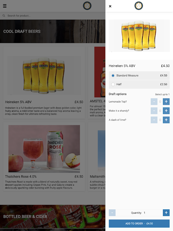Close the product detail panel
The height and width of the screenshot is (231, 173).
[x=110, y=6]
